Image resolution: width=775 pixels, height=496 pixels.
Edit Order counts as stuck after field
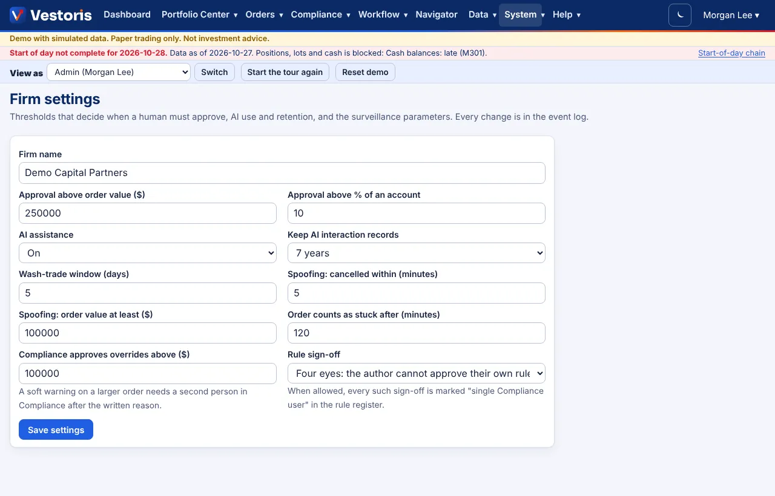click(417, 333)
